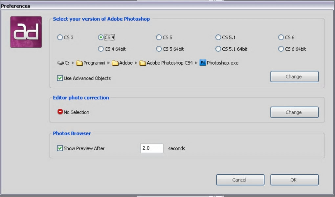Screen dimensions: 335x197
Task: Confirm preferences with the OK button
Action: (294, 180)
